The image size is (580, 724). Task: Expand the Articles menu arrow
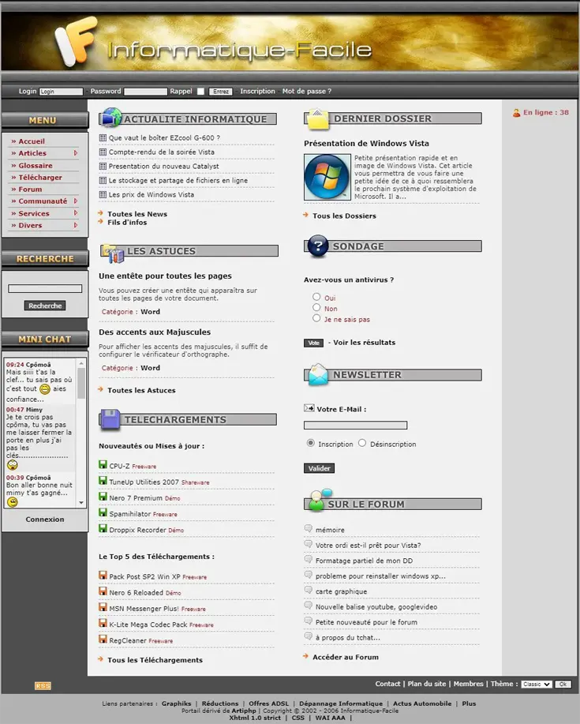pos(76,153)
